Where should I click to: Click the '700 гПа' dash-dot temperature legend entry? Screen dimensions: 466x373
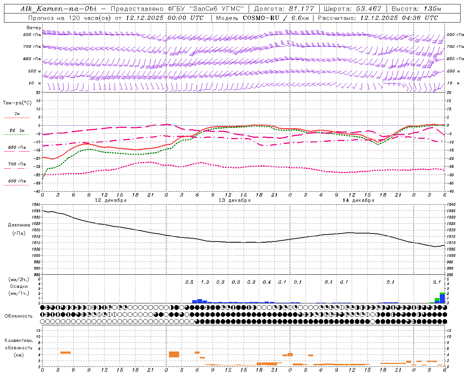point(17,164)
